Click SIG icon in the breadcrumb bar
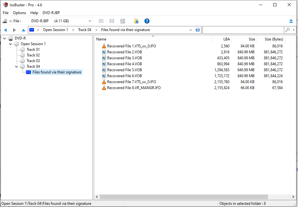Viewport: 298px width, 207px height. click(32, 30)
